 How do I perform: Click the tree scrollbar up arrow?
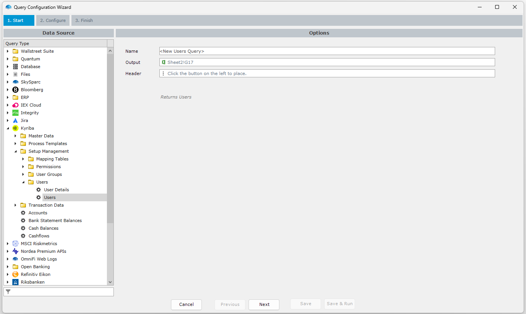(x=110, y=51)
